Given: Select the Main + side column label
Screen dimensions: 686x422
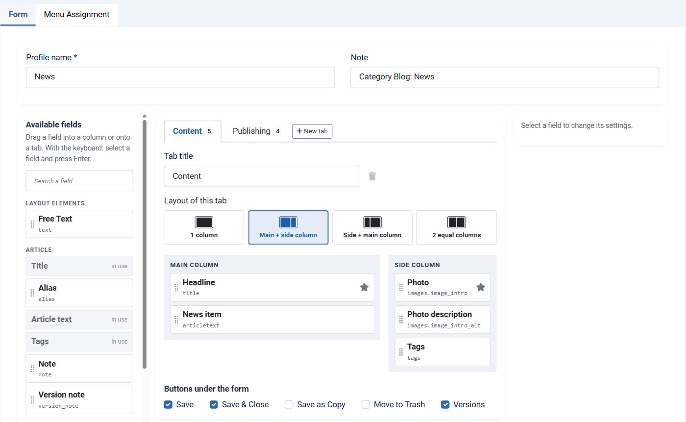Looking at the screenshot, I should tap(288, 235).
